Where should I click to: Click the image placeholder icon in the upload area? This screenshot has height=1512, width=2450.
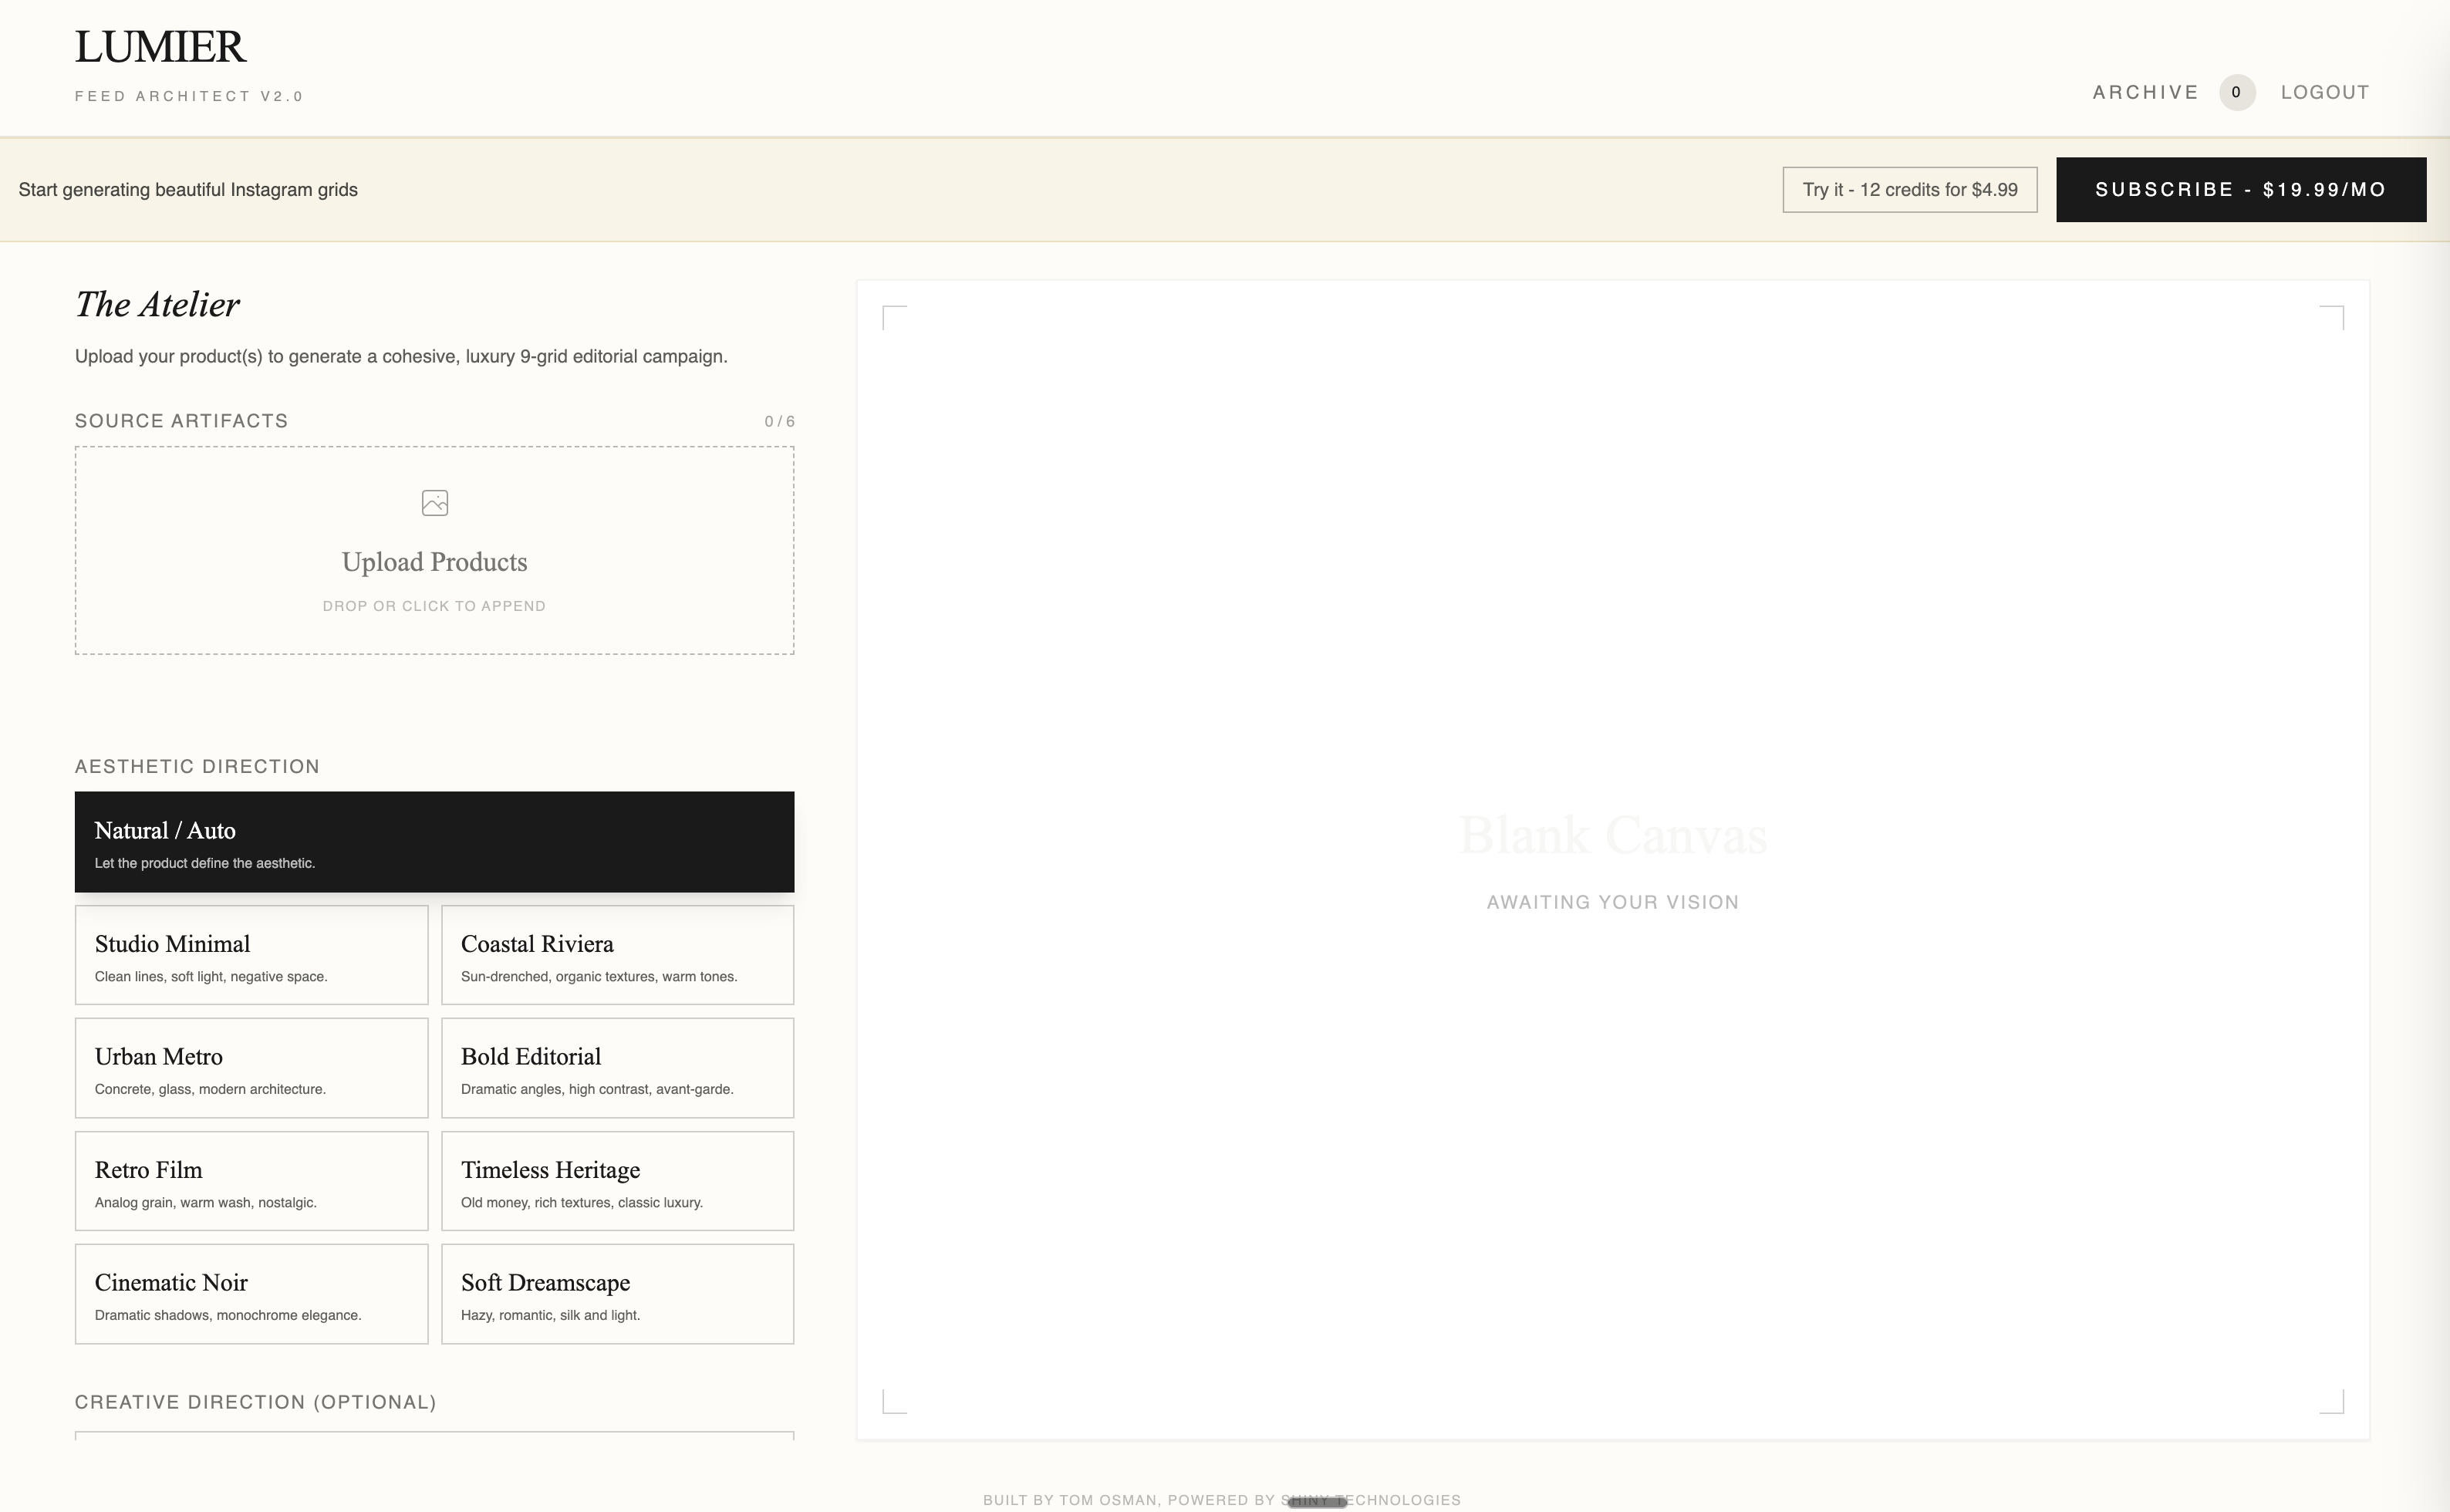434,503
